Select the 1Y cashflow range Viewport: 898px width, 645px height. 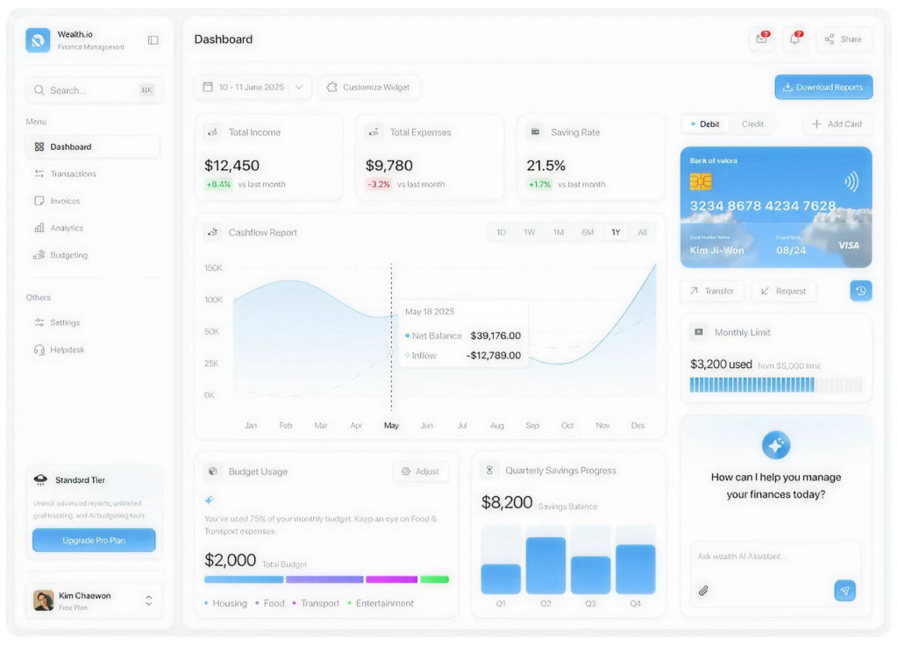(x=616, y=232)
